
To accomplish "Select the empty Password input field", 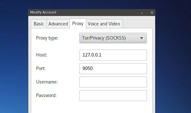I will [x=113, y=95].
